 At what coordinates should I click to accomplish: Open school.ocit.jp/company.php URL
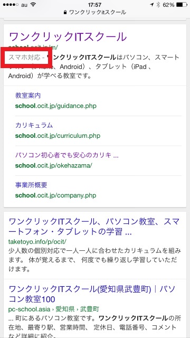[x=55, y=195]
